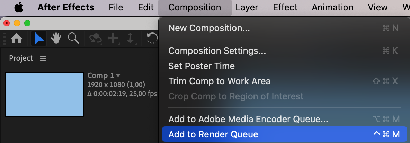Open Composition Settings menu entry
Viewport: 410px width, 143px height.
(x=217, y=51)
